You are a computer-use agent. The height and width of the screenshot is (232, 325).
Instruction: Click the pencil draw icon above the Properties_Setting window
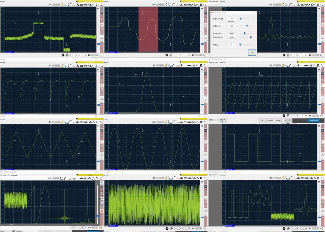[x=283, y=4]
